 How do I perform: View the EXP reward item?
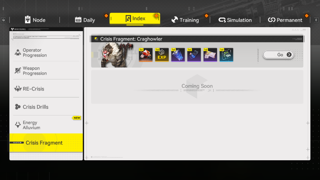point(162,54)
